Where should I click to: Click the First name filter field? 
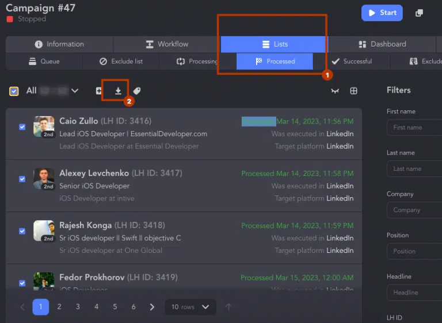pyautogui.click(x=413, y=128)
